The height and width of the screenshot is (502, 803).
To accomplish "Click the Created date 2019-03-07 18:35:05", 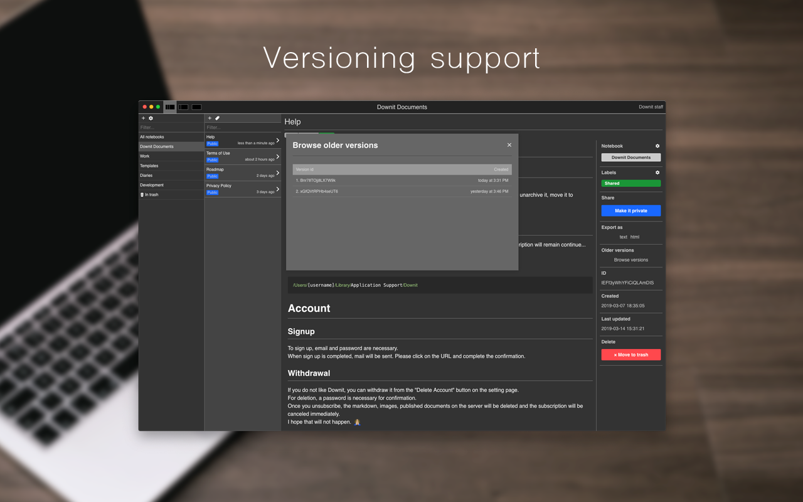I will [x=623, y=306].
